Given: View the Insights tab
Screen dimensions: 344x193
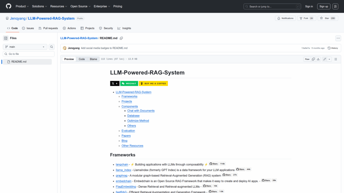Looking at the screenshot, I should pos(124,28).
